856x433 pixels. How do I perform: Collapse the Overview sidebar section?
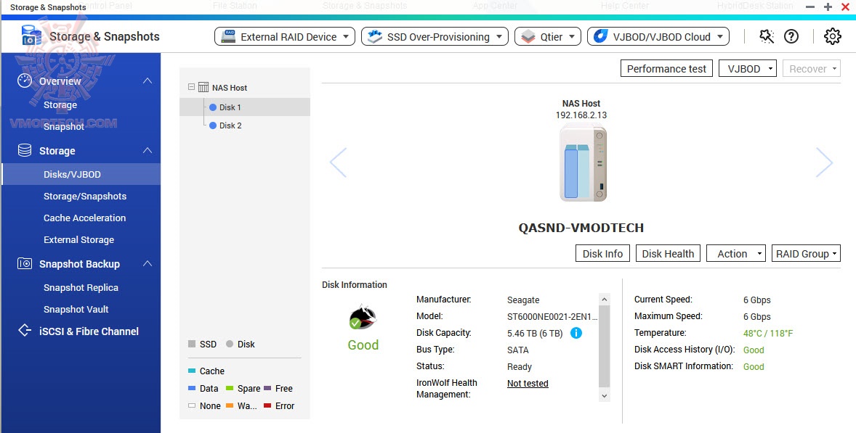[x=148, y=81]
